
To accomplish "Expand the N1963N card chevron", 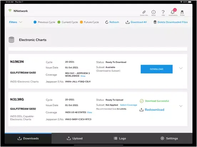I will [x=181, y=68].
